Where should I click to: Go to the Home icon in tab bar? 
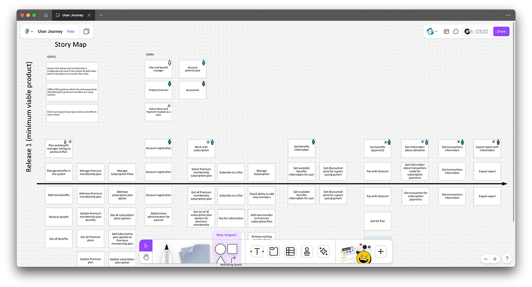click(x=46, y=15)
